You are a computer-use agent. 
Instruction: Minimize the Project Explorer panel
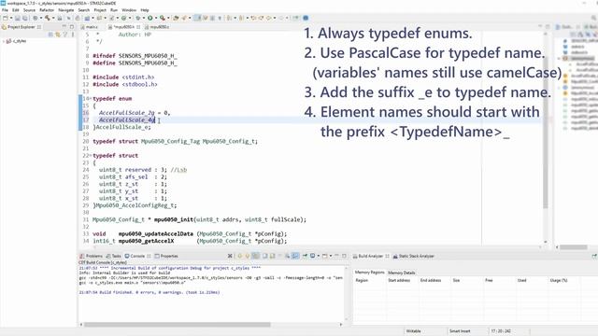coord(64,27)
